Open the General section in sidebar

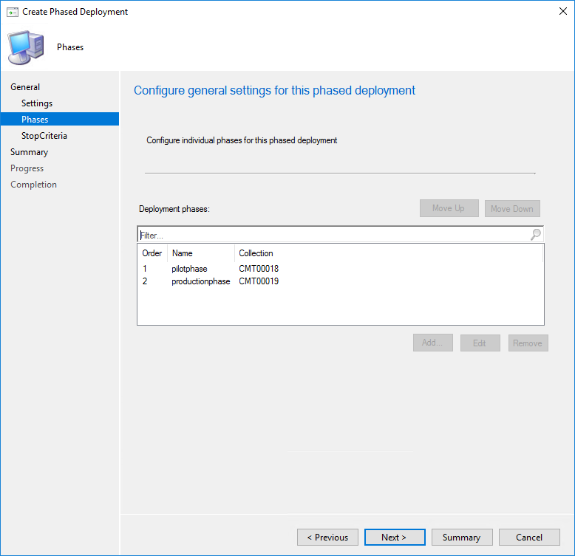coord(25,87)
